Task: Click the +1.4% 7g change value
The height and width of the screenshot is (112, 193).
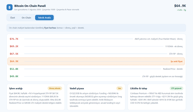Action: 181,10
